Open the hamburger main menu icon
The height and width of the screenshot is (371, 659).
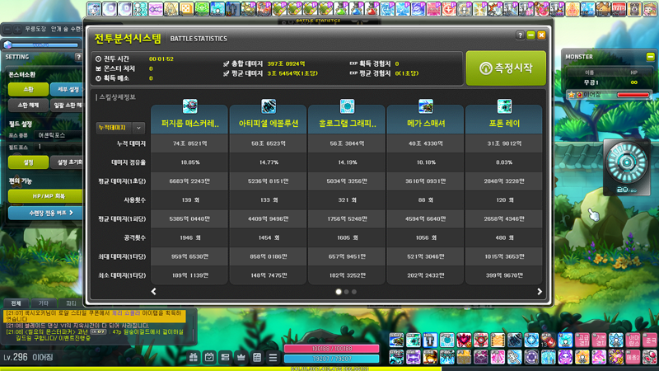[x=273, y=358]
